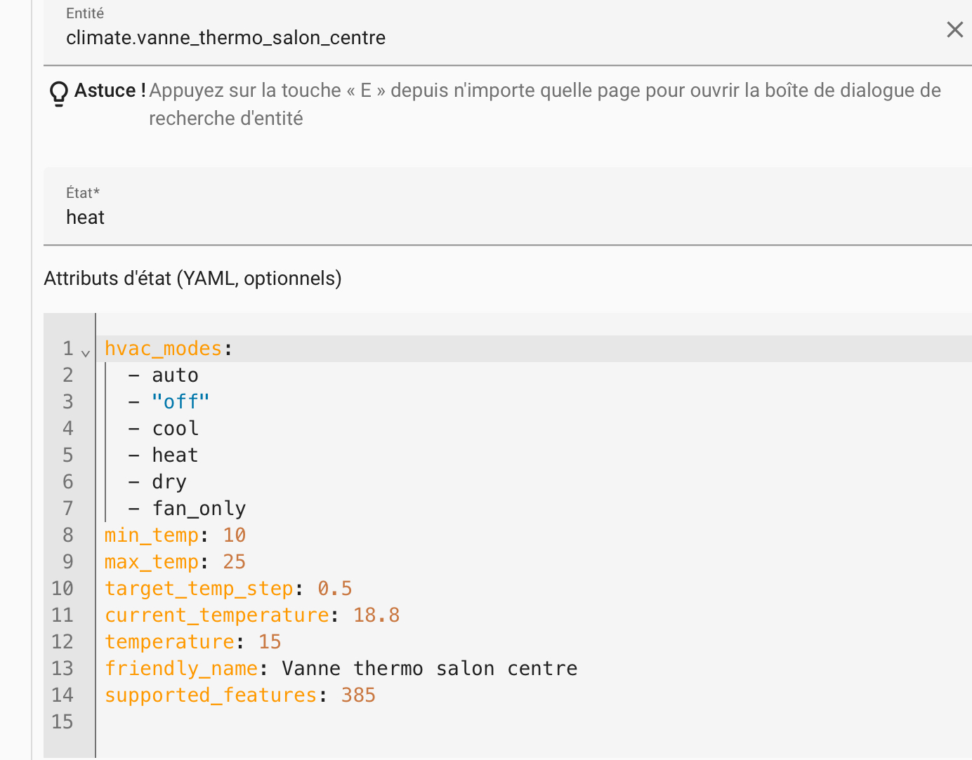Click the target_temp_step value 0.5
This screenshot has width=972, height=760.
[x=334, y=589]
